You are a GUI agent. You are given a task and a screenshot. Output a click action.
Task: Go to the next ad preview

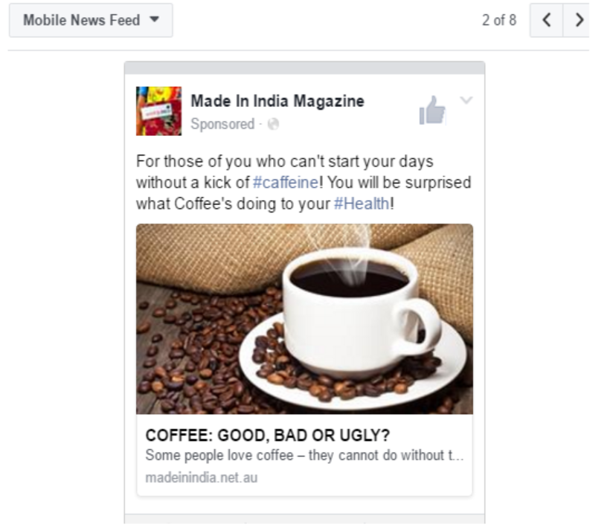(x=578, y=20)
